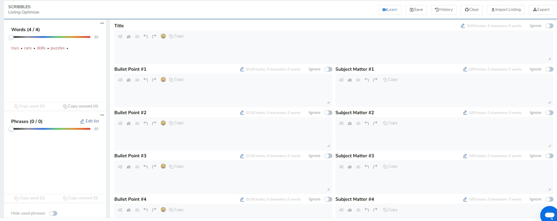Toggle Ignore switch for Bullet Point #4
Image resolution: width=557 pixels, height=221 pixels.
click(x=328, y=199)
